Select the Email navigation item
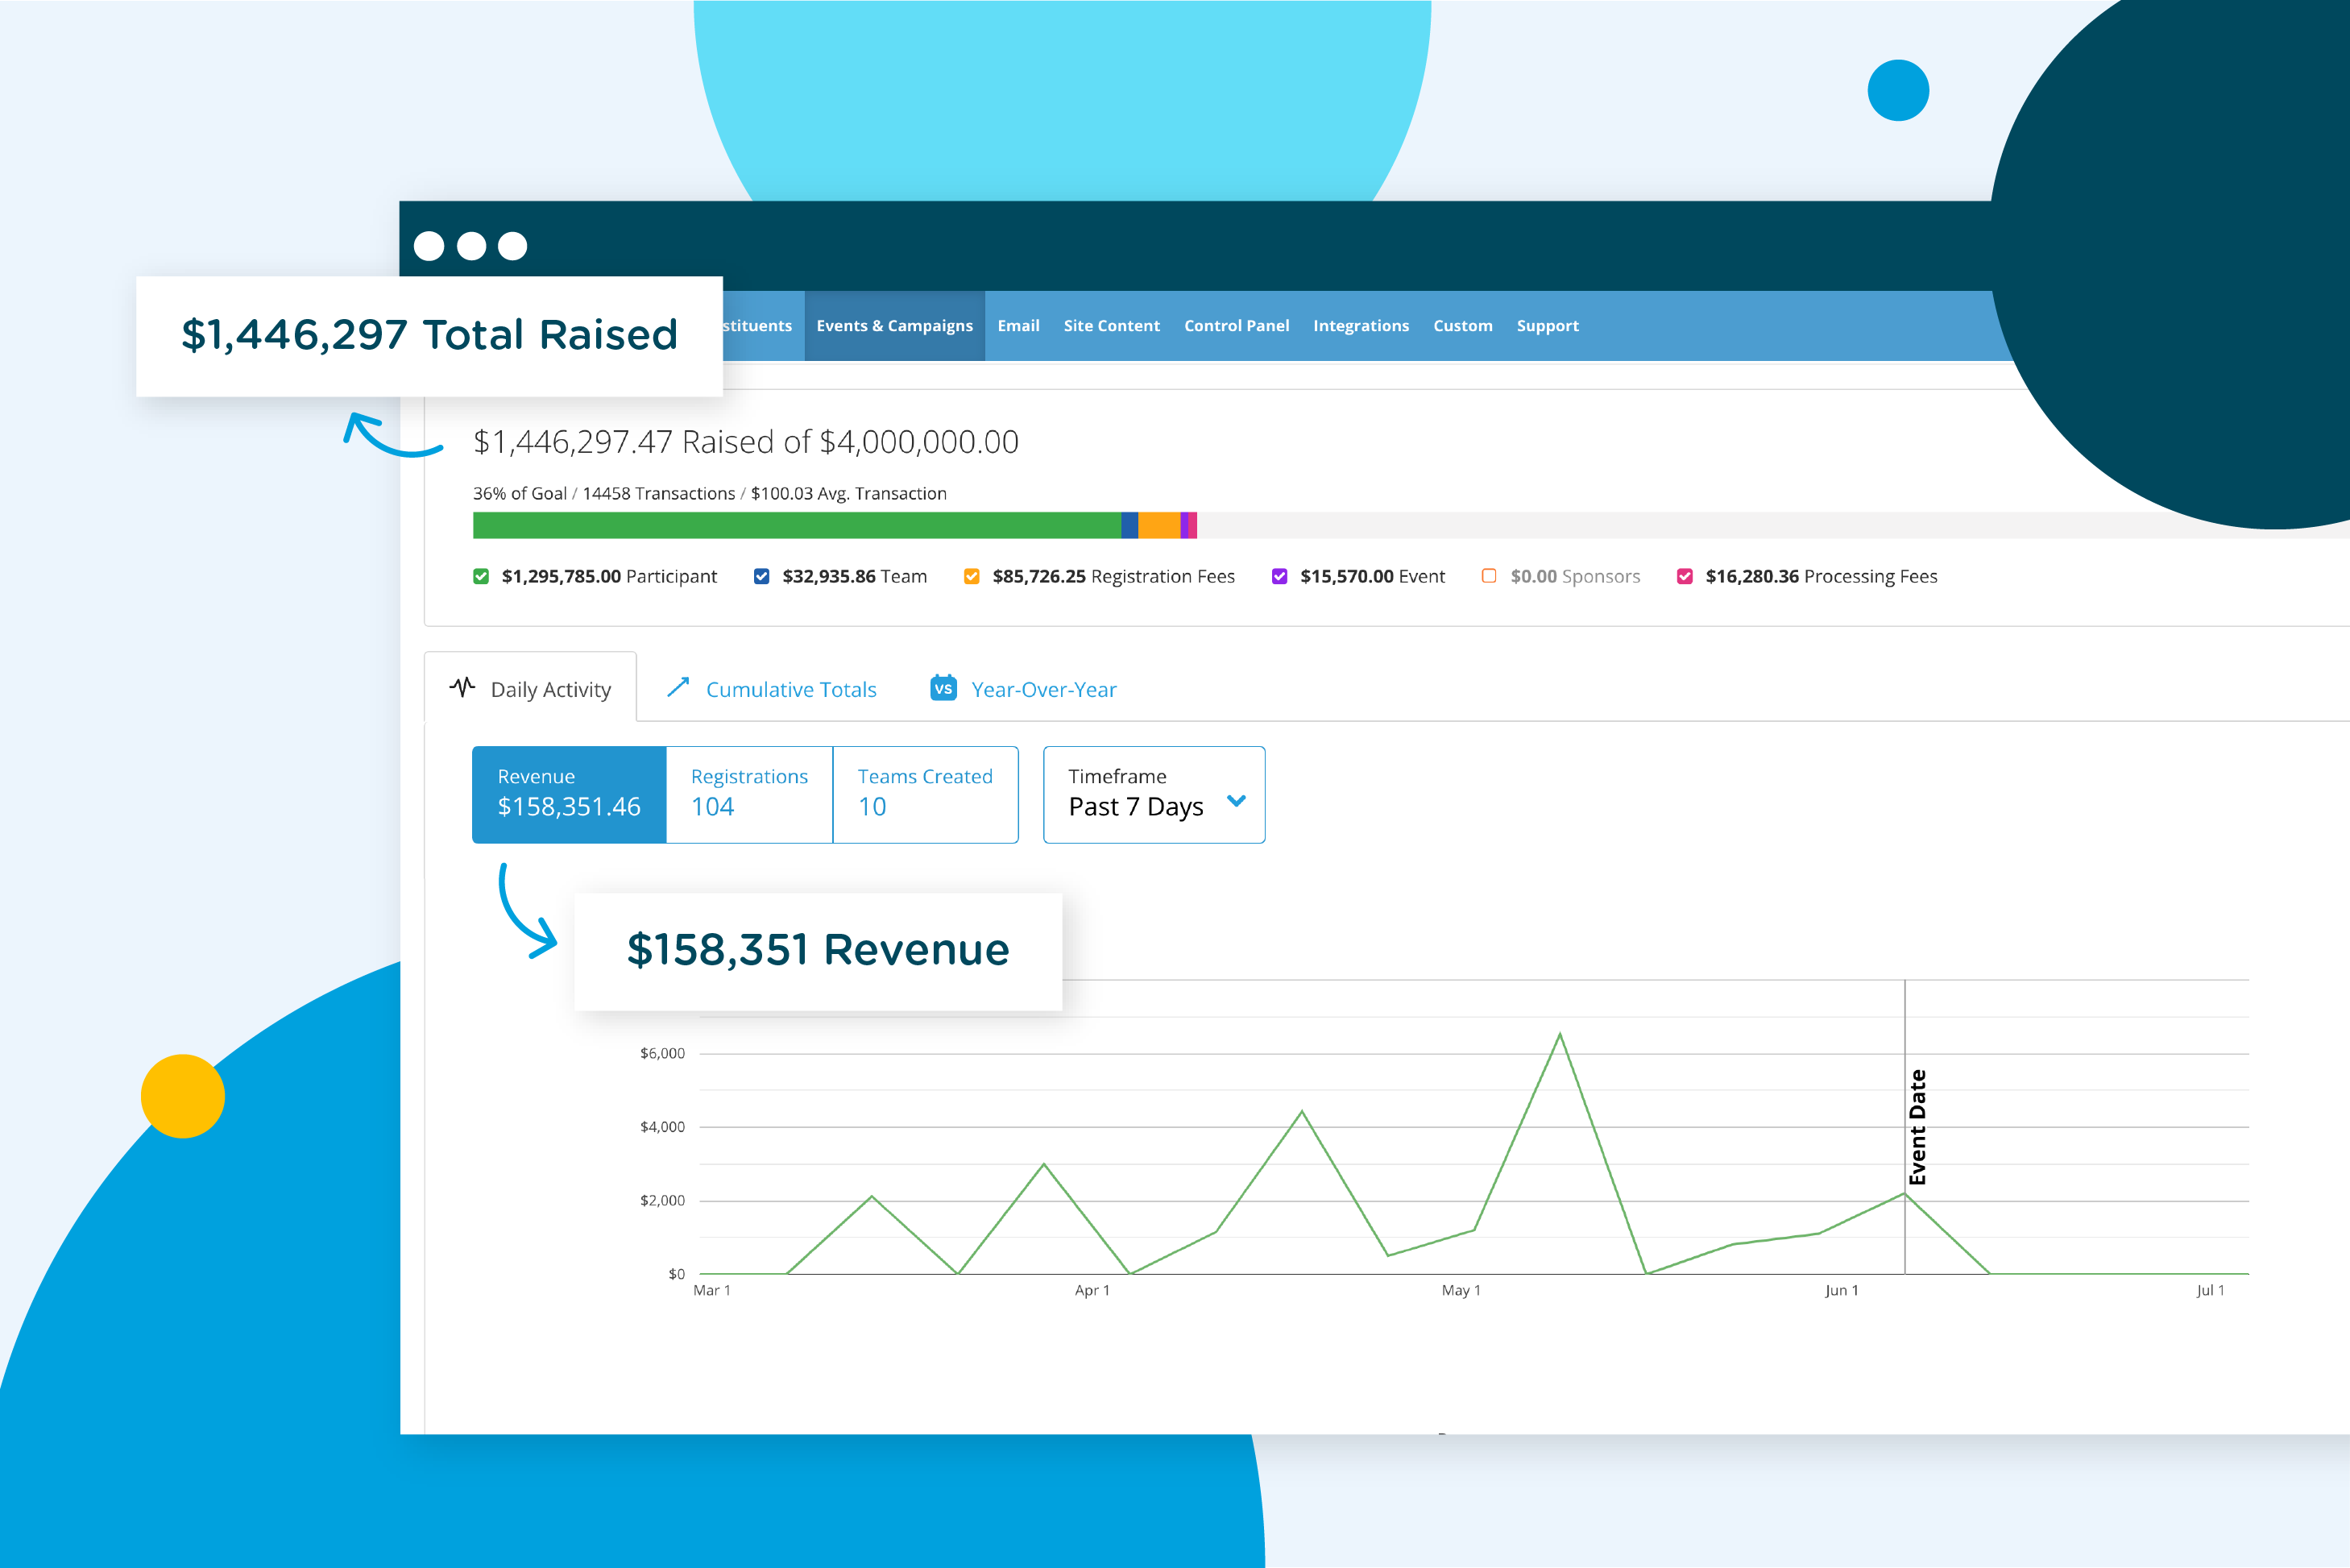Viewport: 2350px width, 1568px height. (x=1018, y=325)
